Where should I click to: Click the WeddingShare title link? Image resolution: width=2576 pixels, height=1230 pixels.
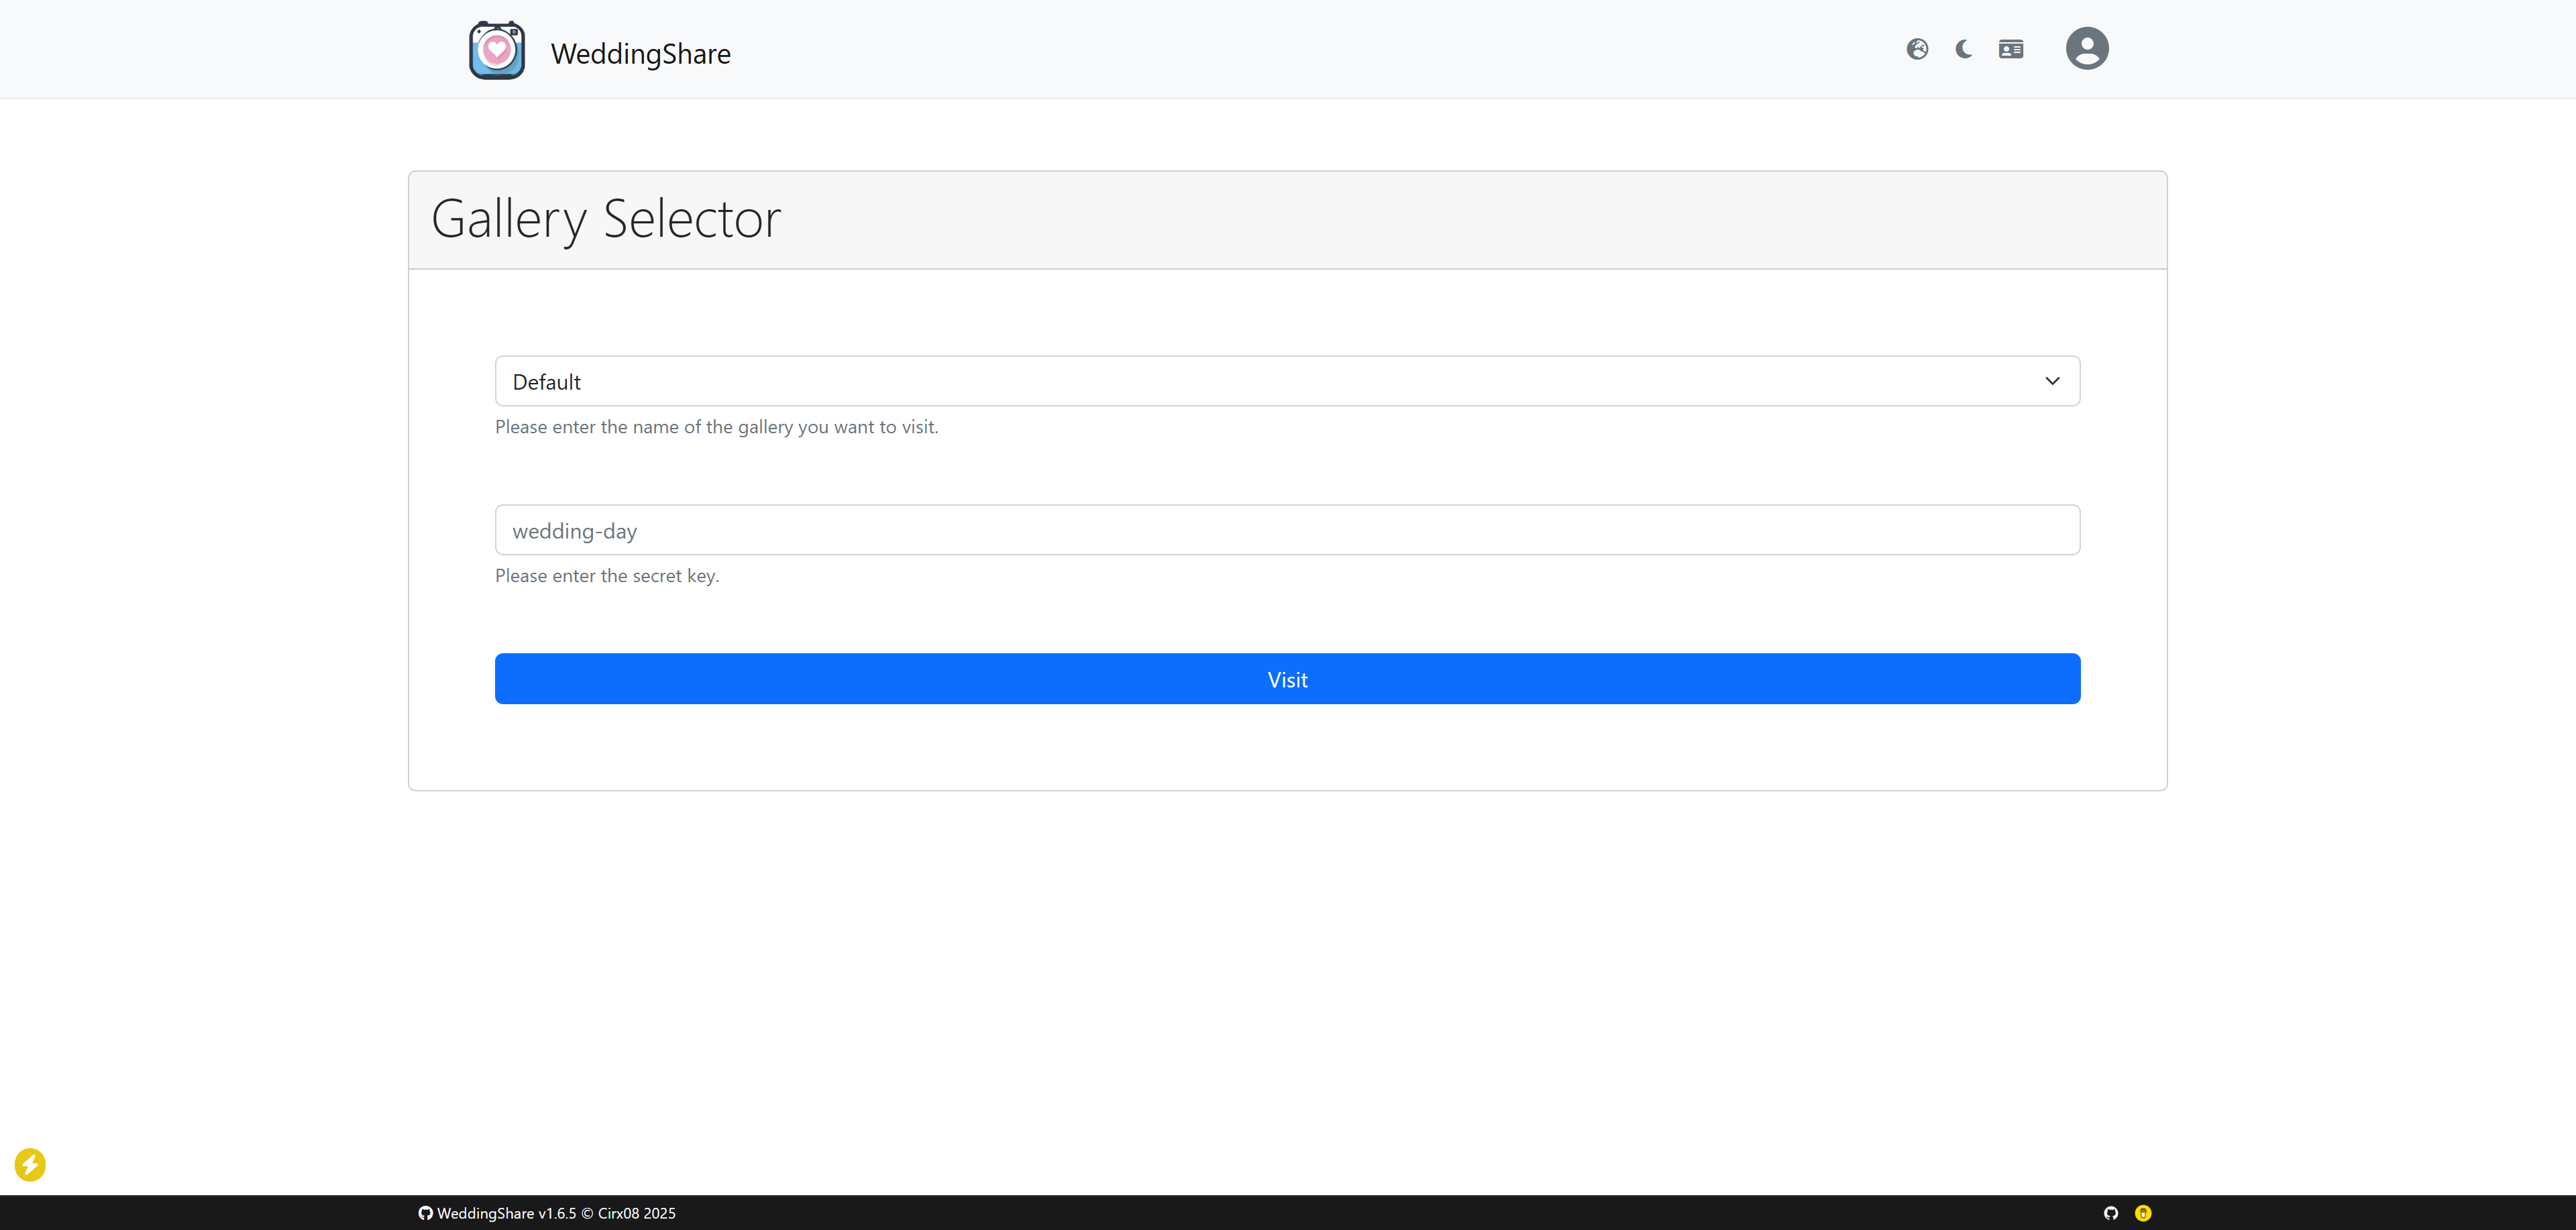[x=640, y=53]
